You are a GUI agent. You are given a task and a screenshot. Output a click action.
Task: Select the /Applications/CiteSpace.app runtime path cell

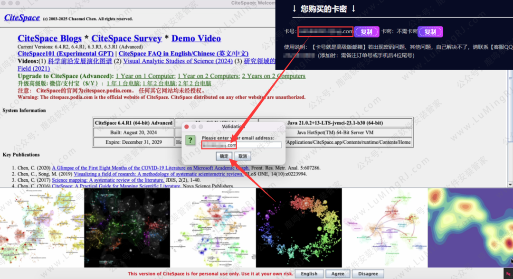[348, 142]
